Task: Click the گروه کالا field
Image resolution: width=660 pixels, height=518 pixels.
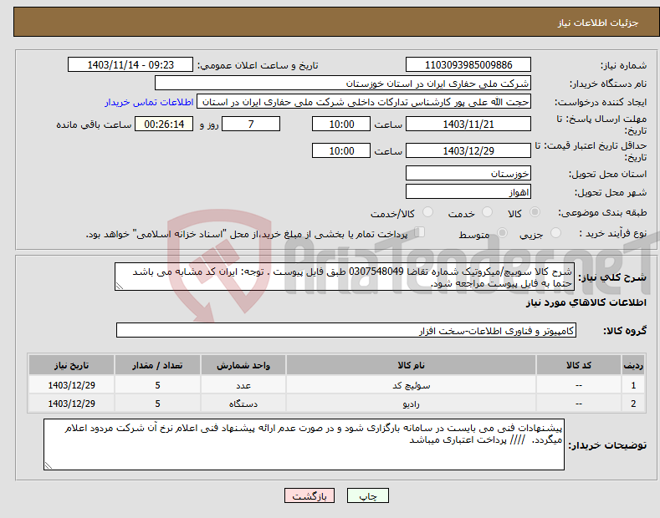Action: pyautogui.click(x=346, y=330)
